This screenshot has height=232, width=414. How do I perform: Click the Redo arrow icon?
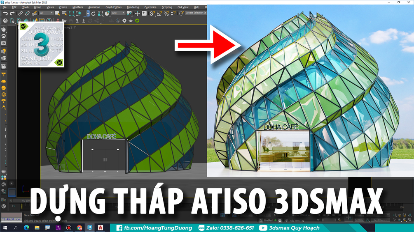pos(12,13)
